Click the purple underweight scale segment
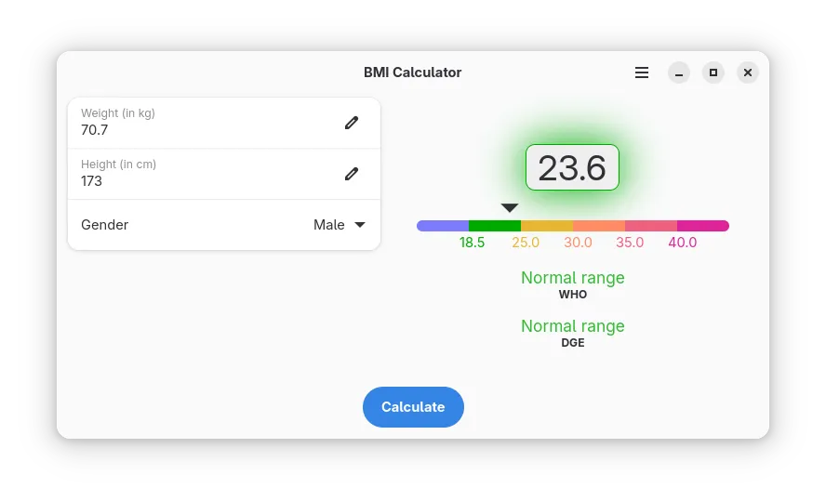This screenshot has height=501, width=826. point(444,226)
